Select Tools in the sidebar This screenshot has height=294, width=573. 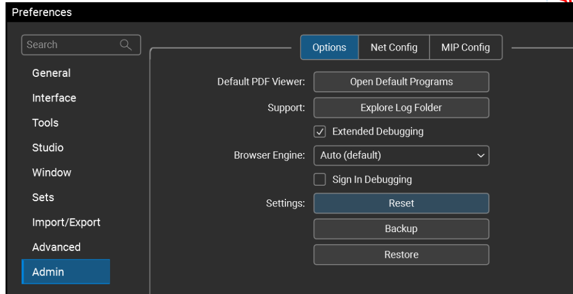click(x=45, y=123)
